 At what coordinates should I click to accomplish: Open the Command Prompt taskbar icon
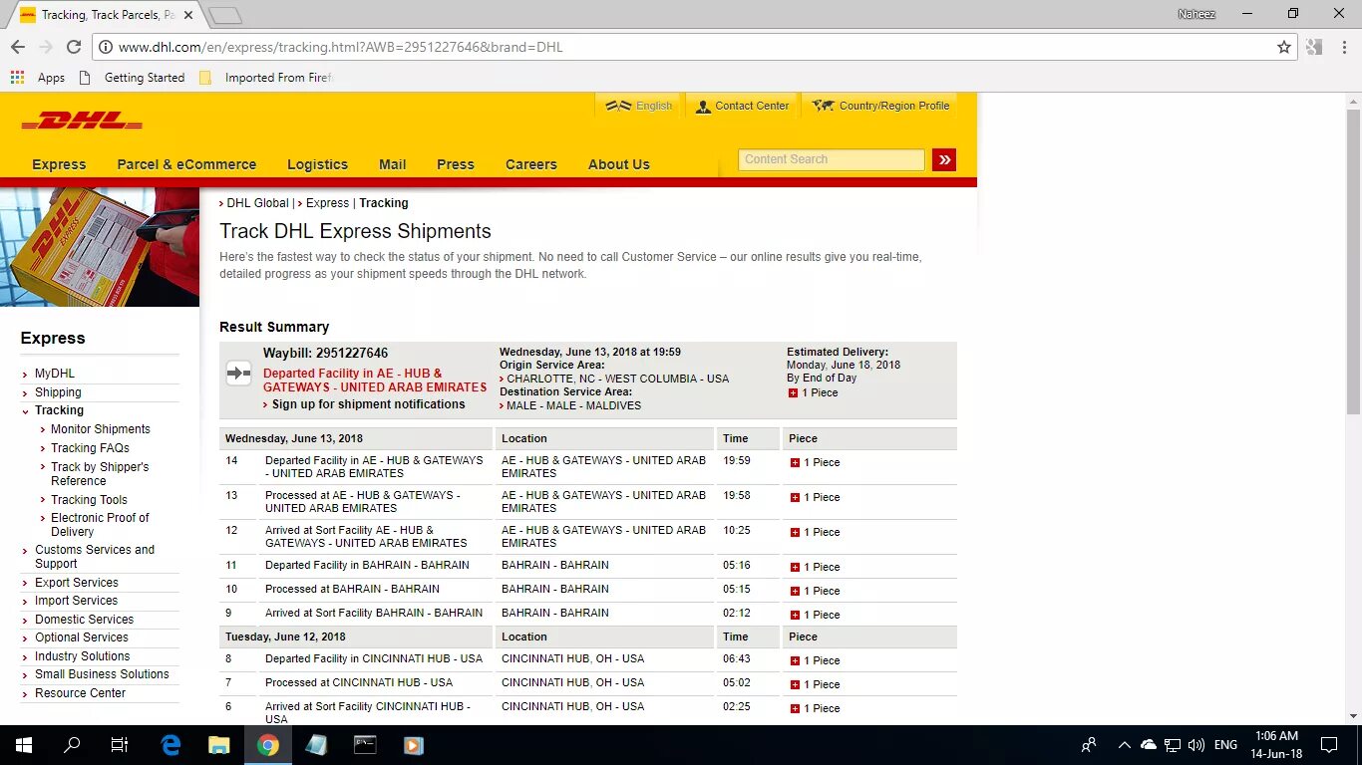[x=365, y=744]
